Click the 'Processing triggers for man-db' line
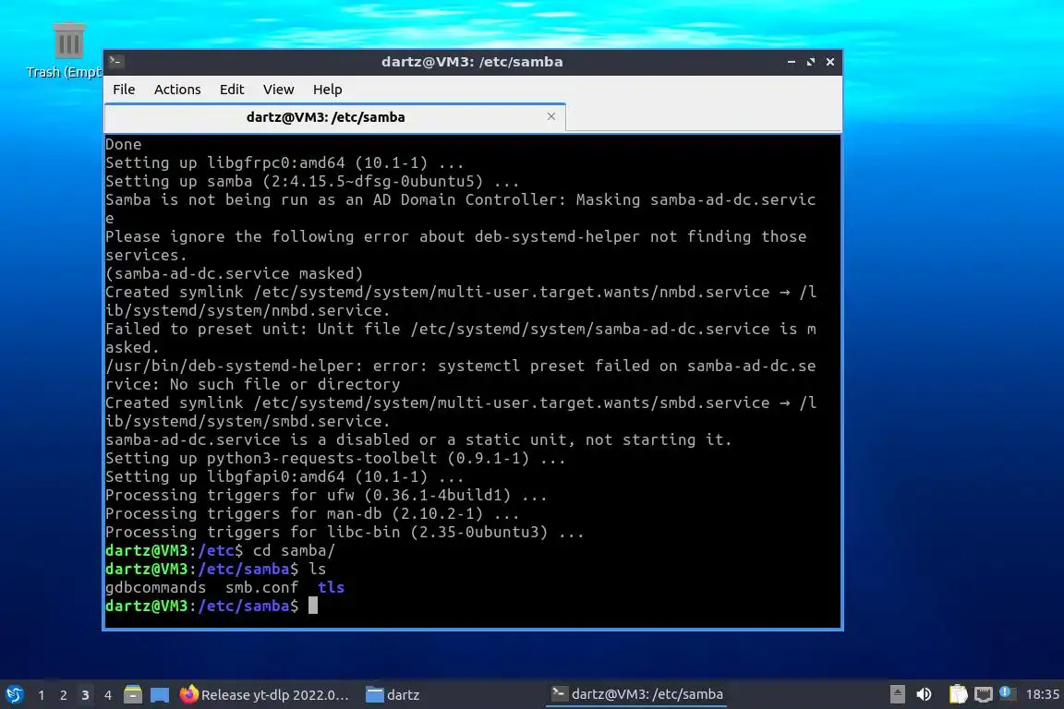 pyautogui.click(x=312, y=513)
